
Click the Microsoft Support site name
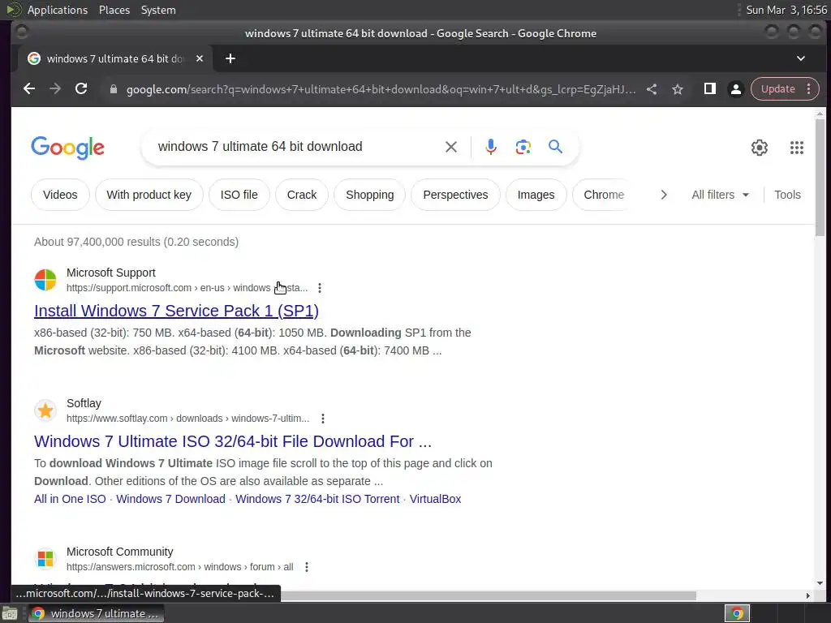110,273
